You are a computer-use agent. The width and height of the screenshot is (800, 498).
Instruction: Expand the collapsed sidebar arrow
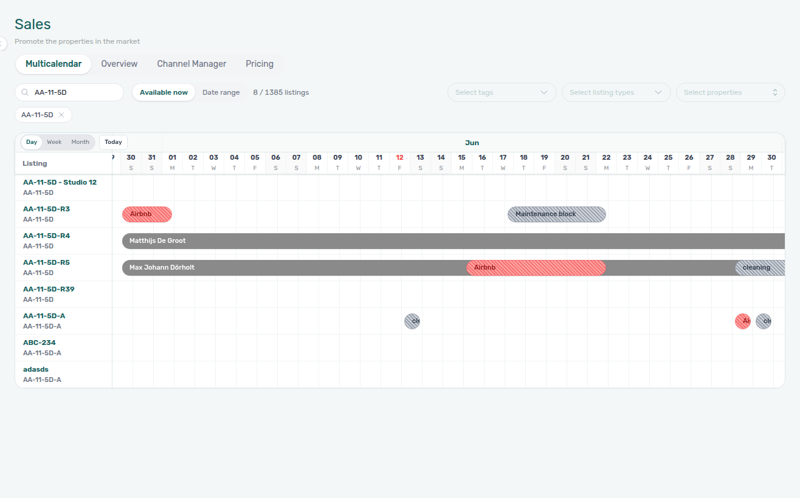[2, 44]
